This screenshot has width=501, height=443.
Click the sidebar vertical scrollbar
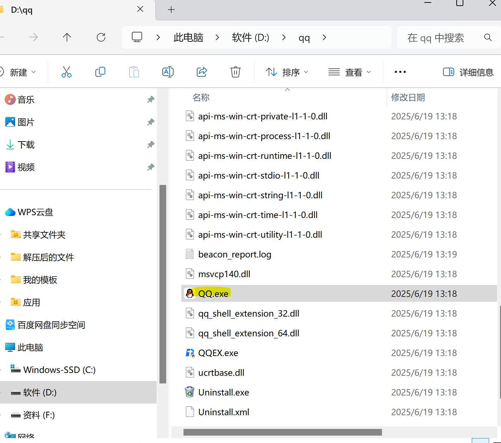coord(163,284)
